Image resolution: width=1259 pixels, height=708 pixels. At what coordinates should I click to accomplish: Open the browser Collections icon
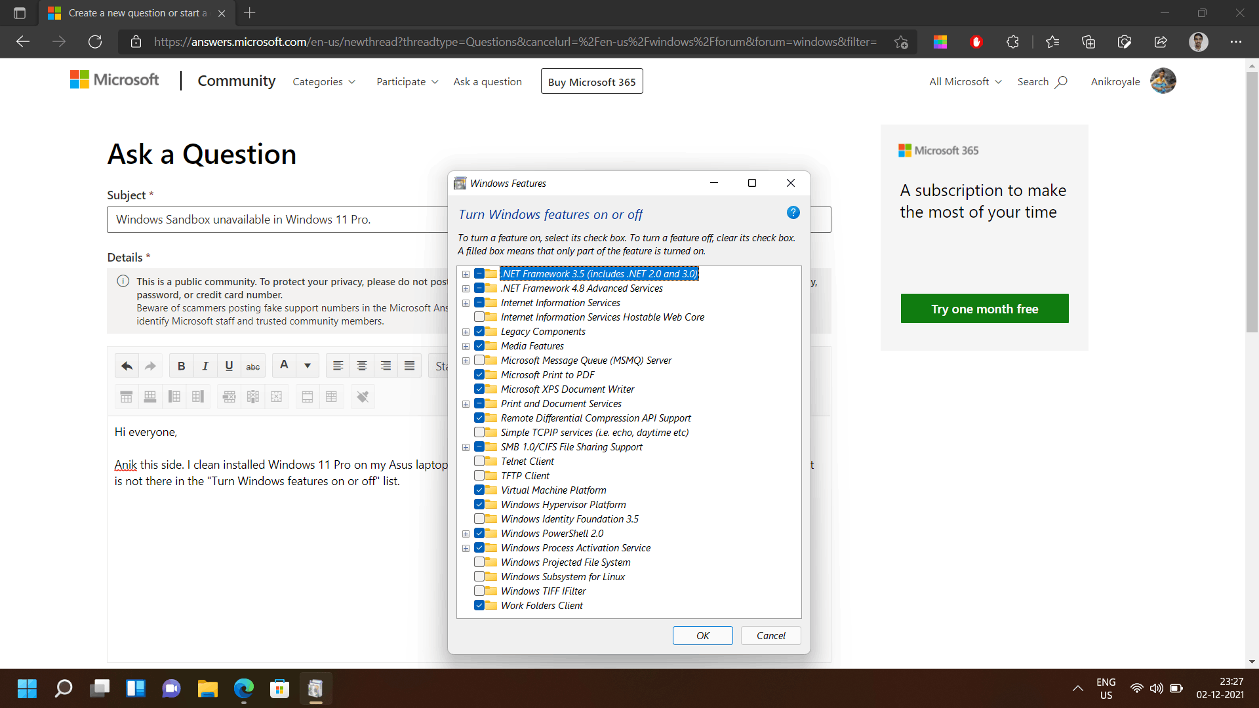(x=1089, y=42)
